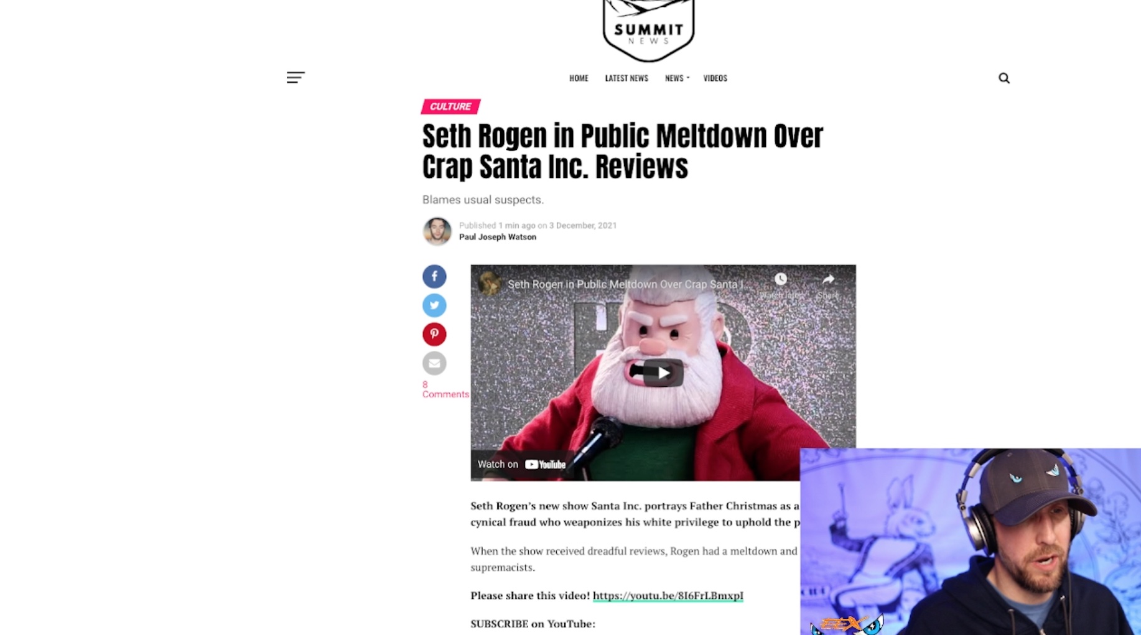Open Watch on YouTube button
The image size is (1141, 635).
click(521, 464)
